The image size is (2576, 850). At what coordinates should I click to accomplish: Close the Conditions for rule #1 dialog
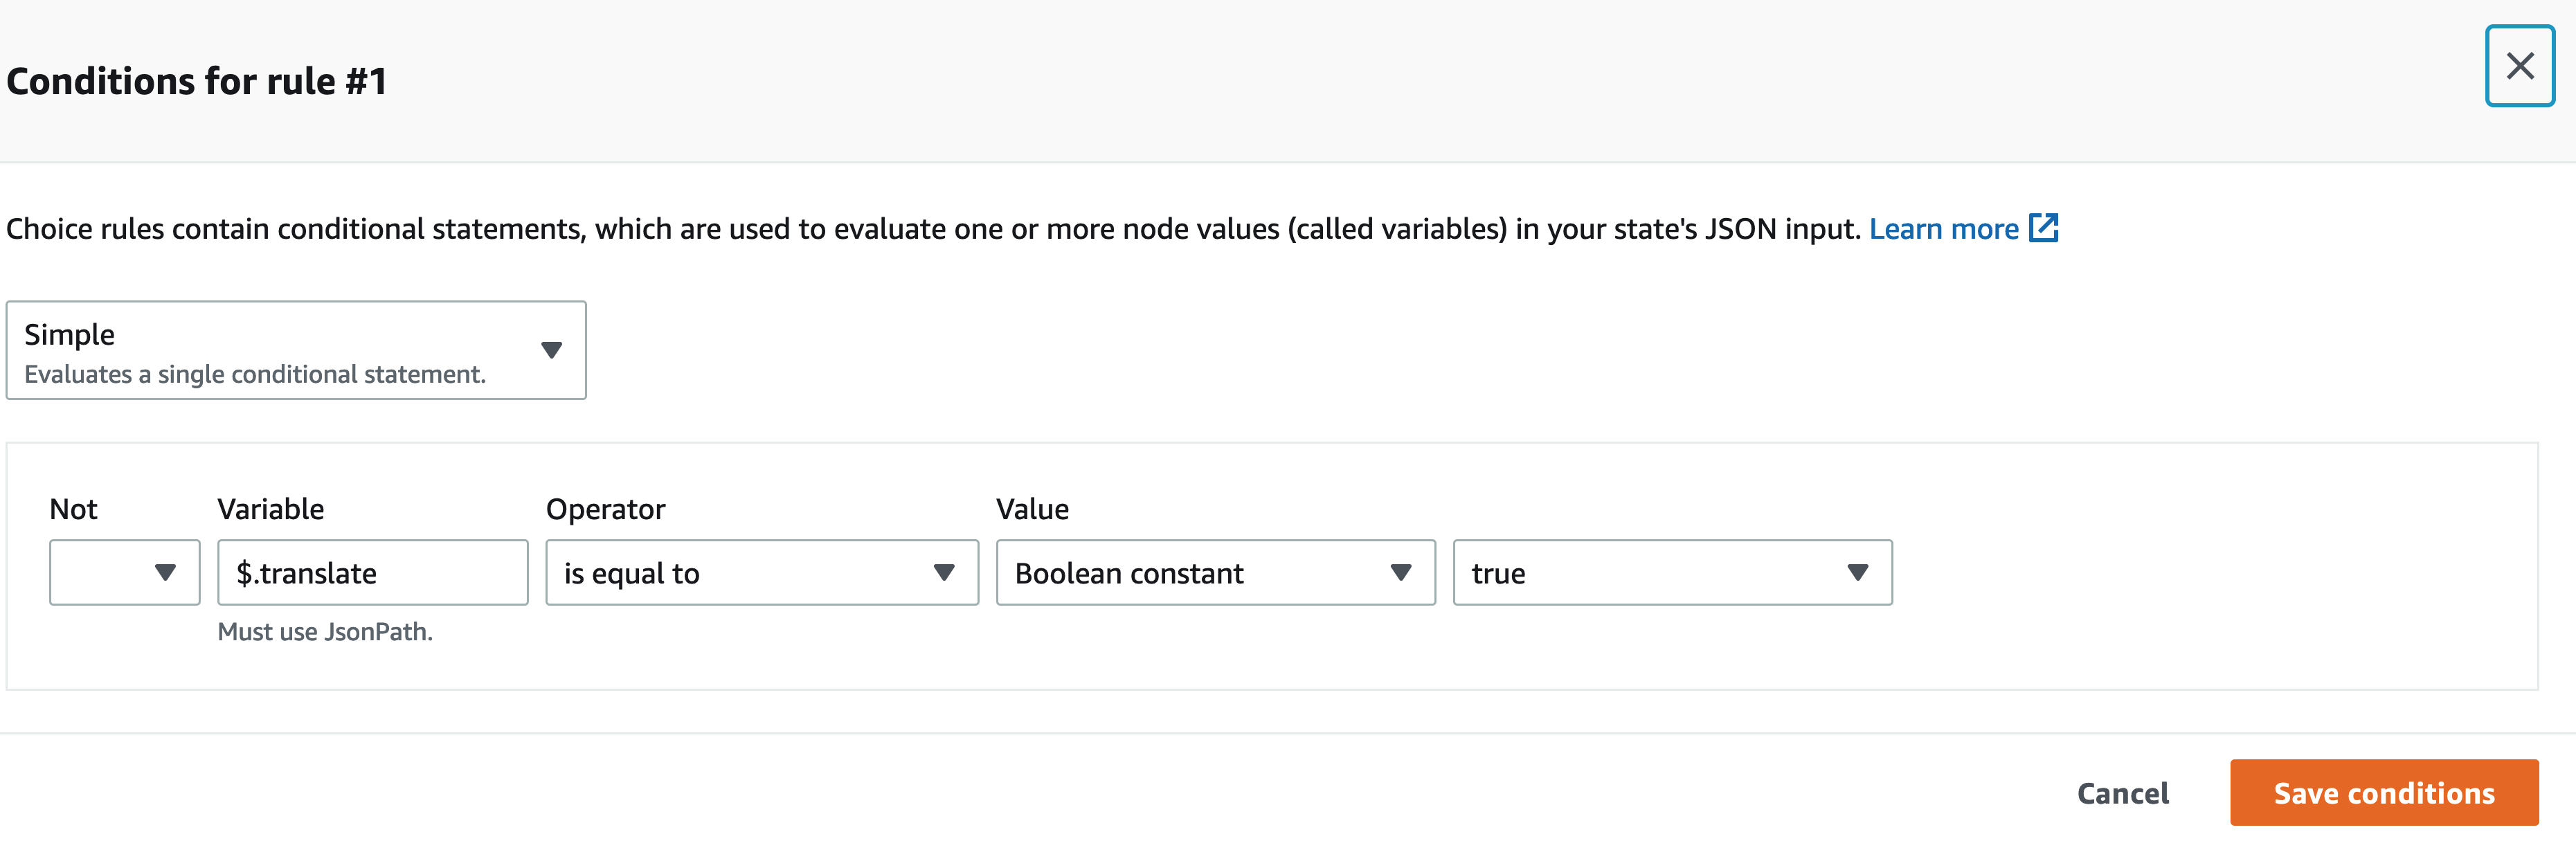[2519, 66]
